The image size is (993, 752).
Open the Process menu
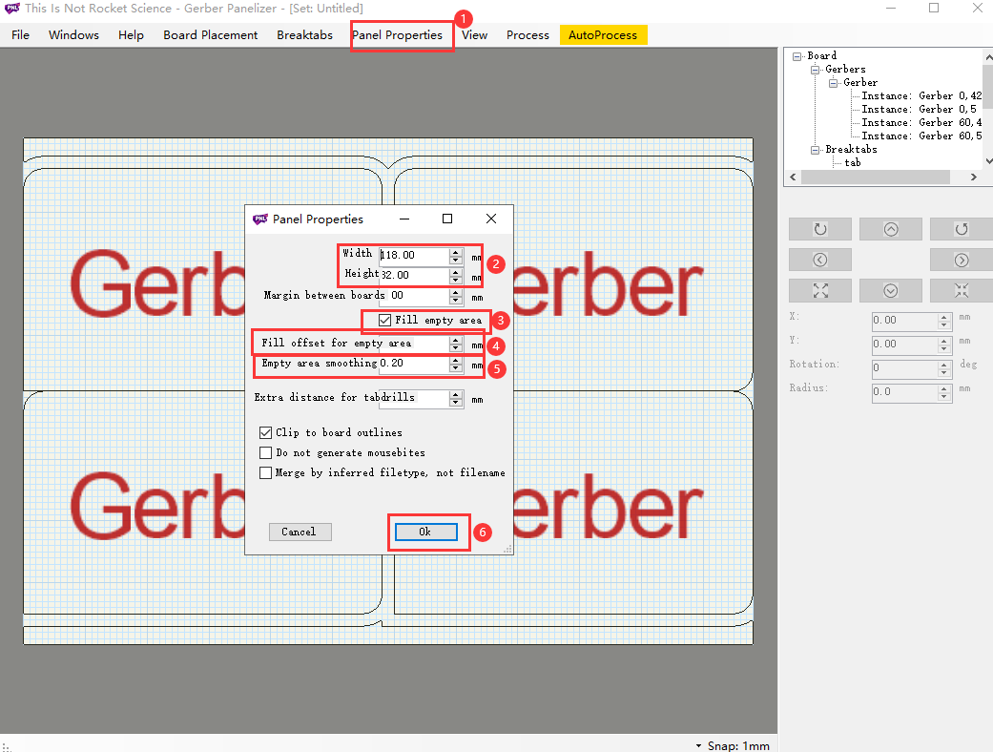coord(528,34)
